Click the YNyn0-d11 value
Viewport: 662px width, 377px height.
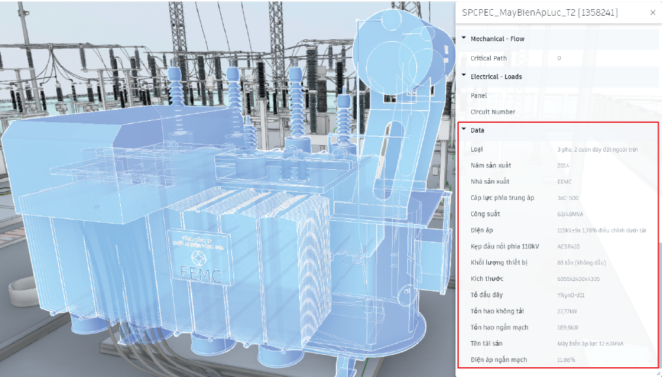pos(571,295)
